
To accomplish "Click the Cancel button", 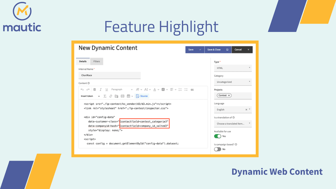I will [x=242, y=50].
